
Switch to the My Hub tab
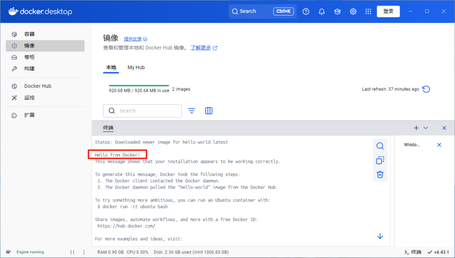[x=136, y=67]
